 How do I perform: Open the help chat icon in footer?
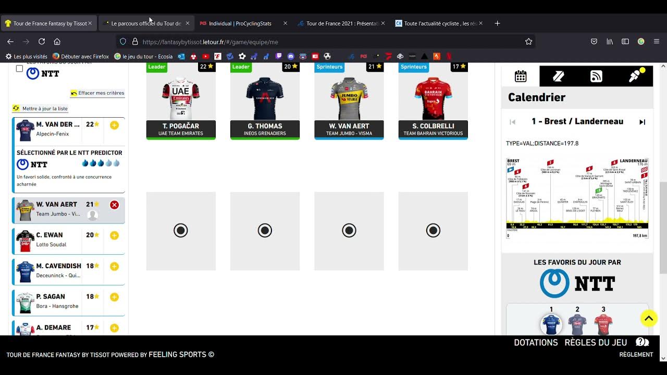click(642, 342)
